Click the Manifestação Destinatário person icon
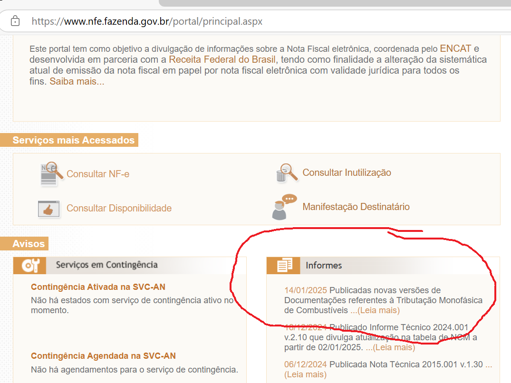This screenshot has height=383, width=511. pos(284,207)
